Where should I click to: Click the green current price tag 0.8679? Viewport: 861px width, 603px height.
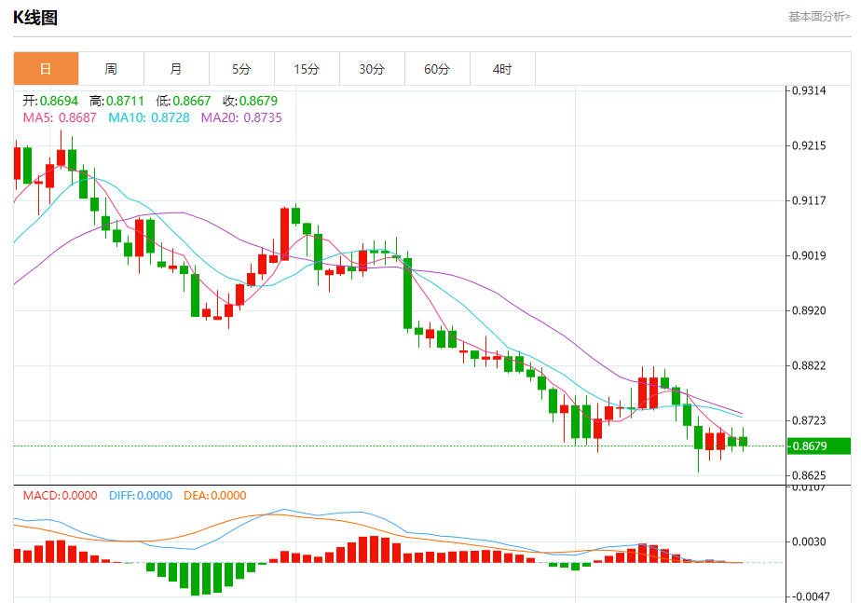(819, 445)
